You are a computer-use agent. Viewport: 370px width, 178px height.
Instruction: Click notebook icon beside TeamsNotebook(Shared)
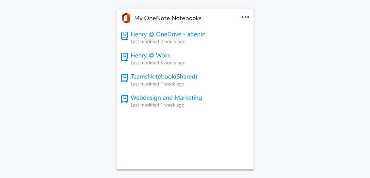(125, 78)
